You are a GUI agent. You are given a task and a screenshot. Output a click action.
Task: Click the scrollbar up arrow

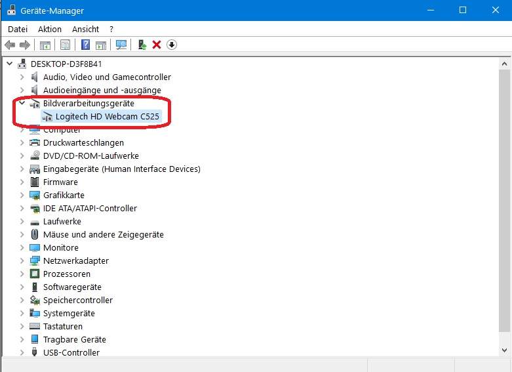[504, 64]
